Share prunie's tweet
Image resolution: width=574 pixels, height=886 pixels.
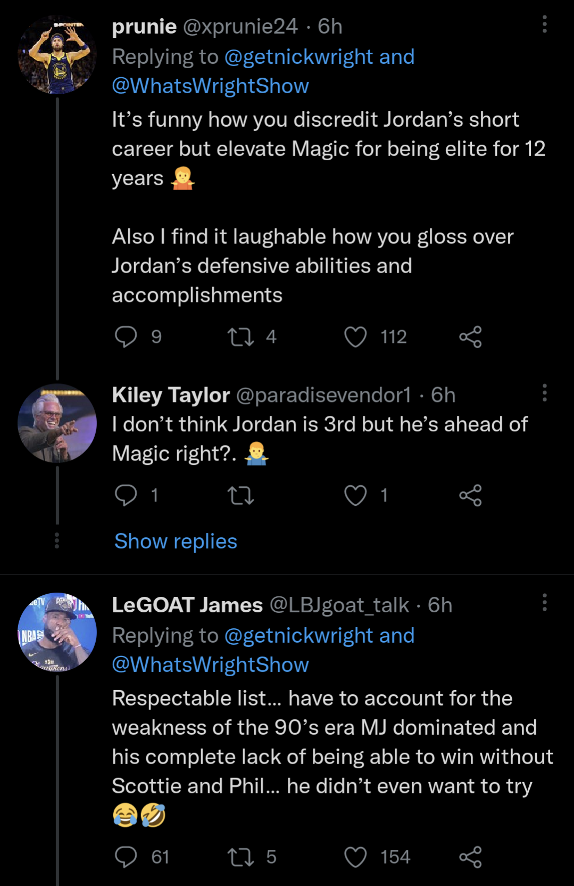(x=470, y=337)
